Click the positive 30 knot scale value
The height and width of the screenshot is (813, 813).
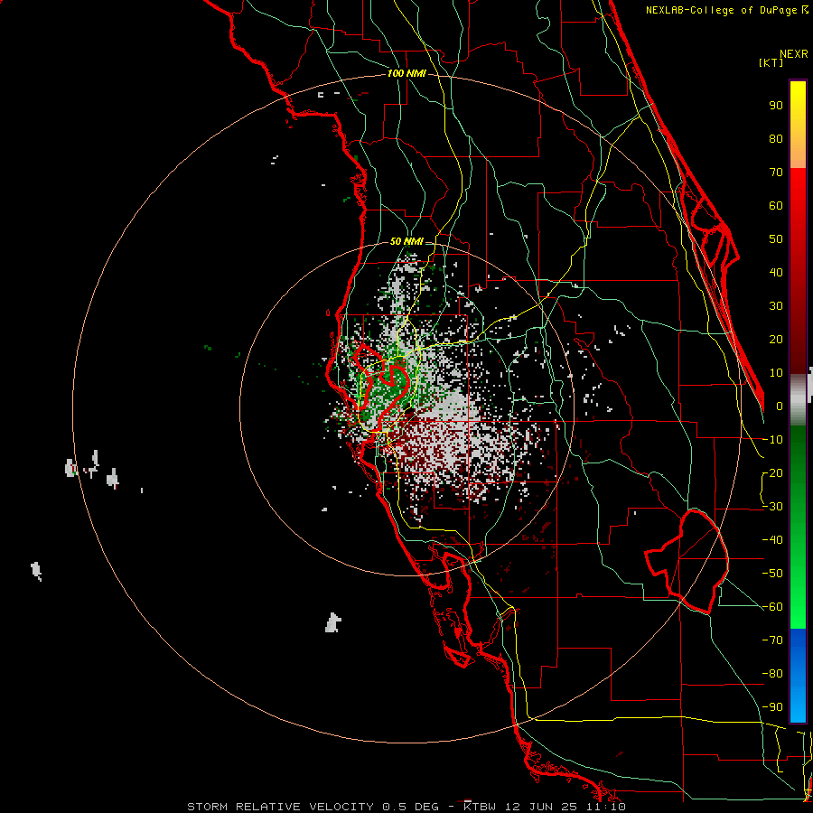776,306
